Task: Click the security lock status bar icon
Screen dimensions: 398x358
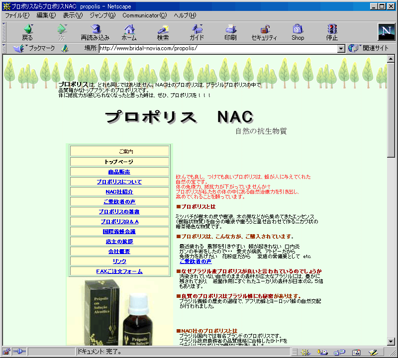Action: (x=6, y=352)
